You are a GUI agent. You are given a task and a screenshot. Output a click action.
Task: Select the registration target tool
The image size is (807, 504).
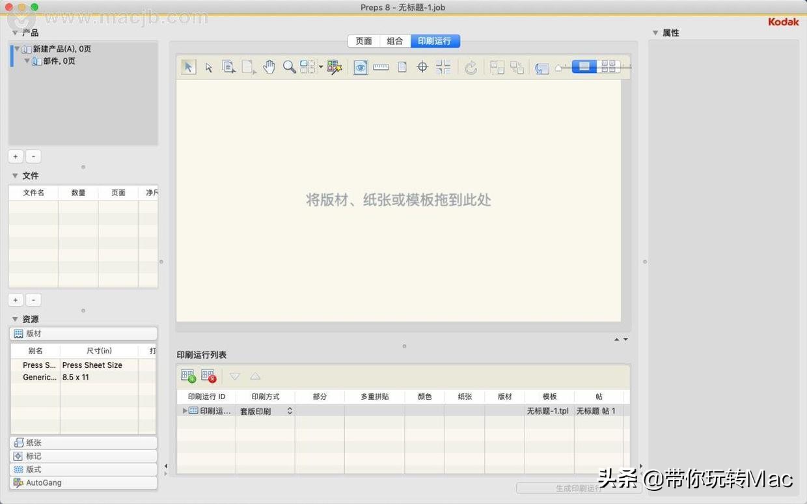click(422, 66)
